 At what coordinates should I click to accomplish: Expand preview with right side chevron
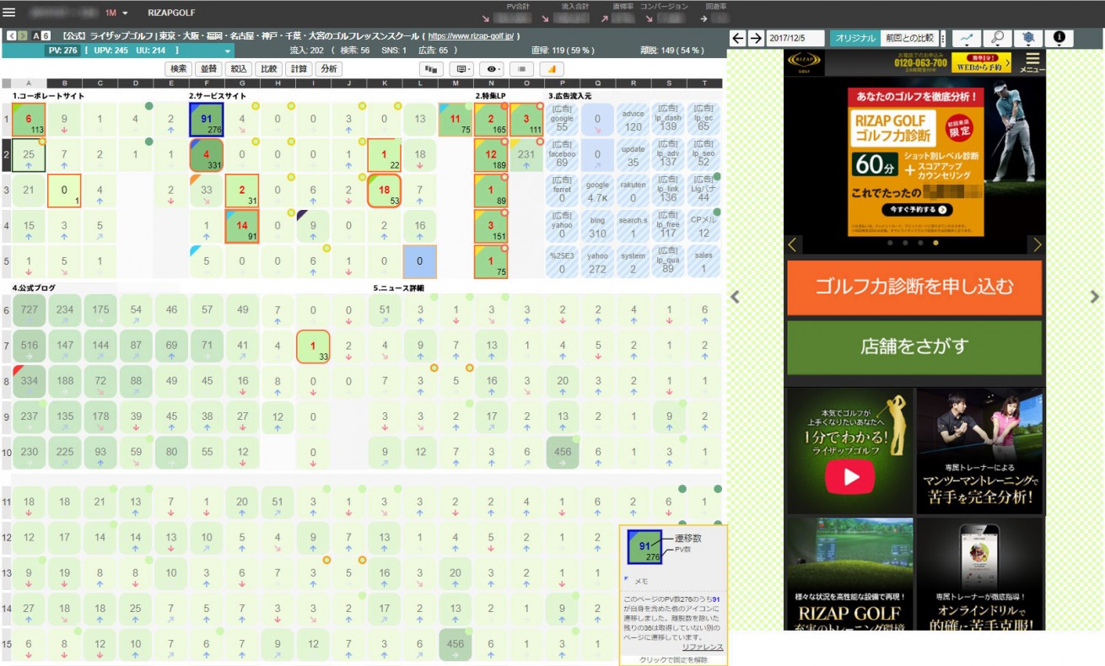point(1095,297)
